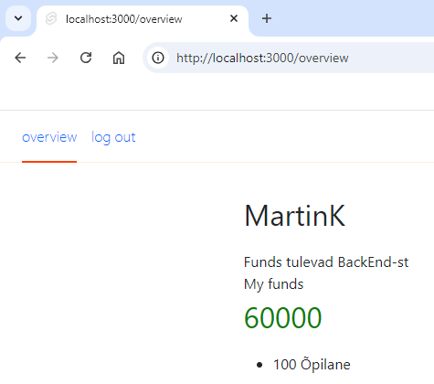Open a new tab with the plus icon

click(267, 18)
